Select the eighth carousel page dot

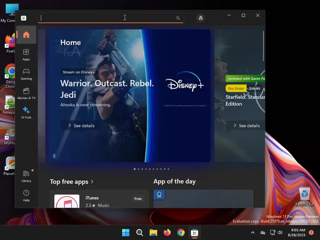coord(161,169)
